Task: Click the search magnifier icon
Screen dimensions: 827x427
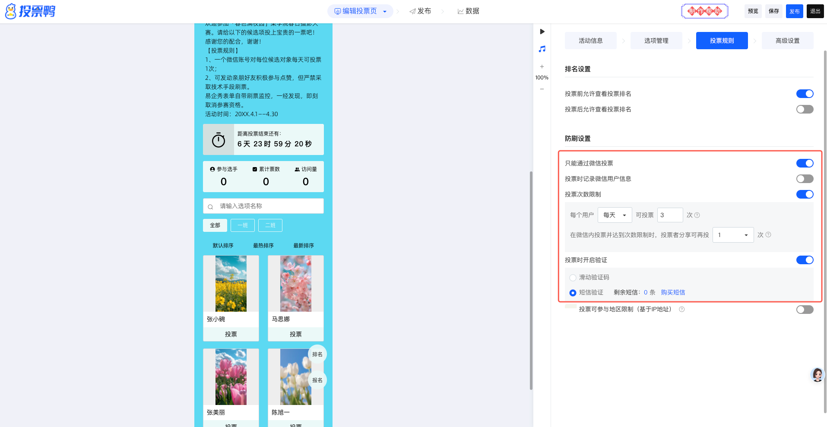Action: (x=210, y=206)
